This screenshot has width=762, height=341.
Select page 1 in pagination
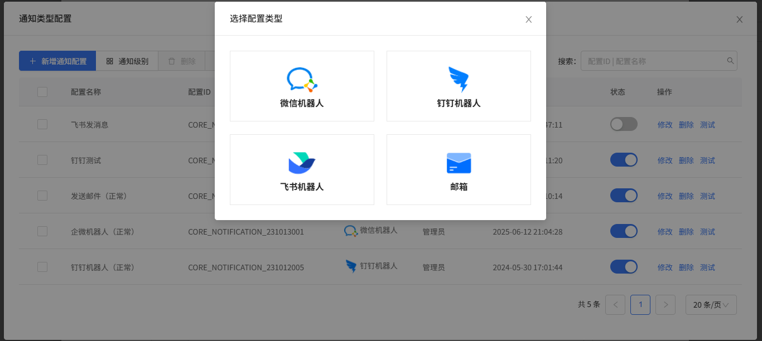click(640, 305)
